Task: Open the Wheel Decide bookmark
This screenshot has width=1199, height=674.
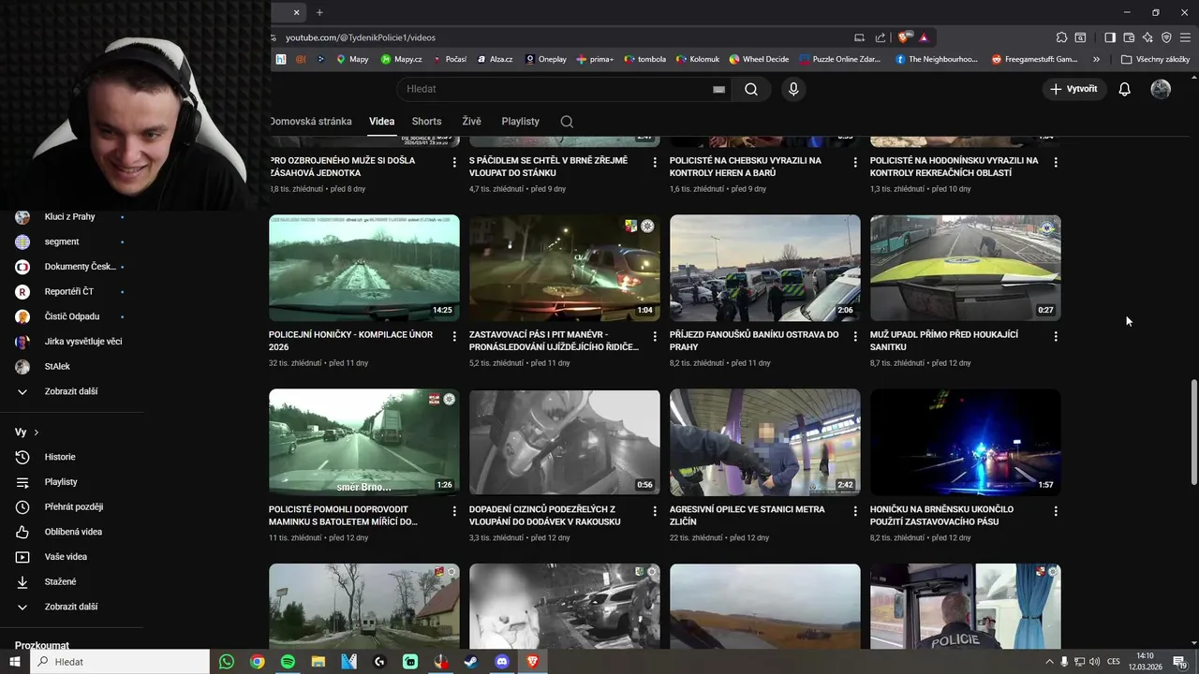Action: click(759, 59)
